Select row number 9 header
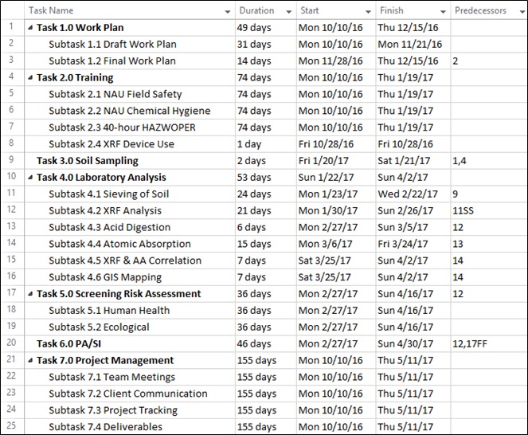This screenshot has height=435, width=528. click(x=13, y=160)
